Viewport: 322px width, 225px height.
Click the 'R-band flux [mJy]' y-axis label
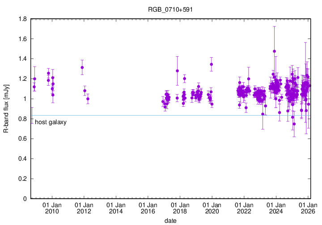(6, 108)
